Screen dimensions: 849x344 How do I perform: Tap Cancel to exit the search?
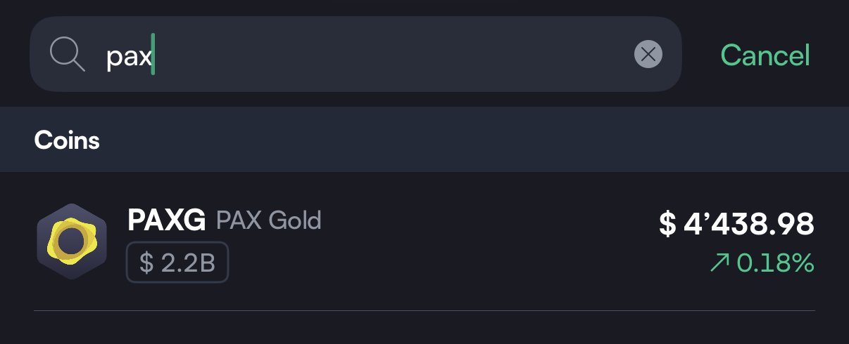point(765,55)
